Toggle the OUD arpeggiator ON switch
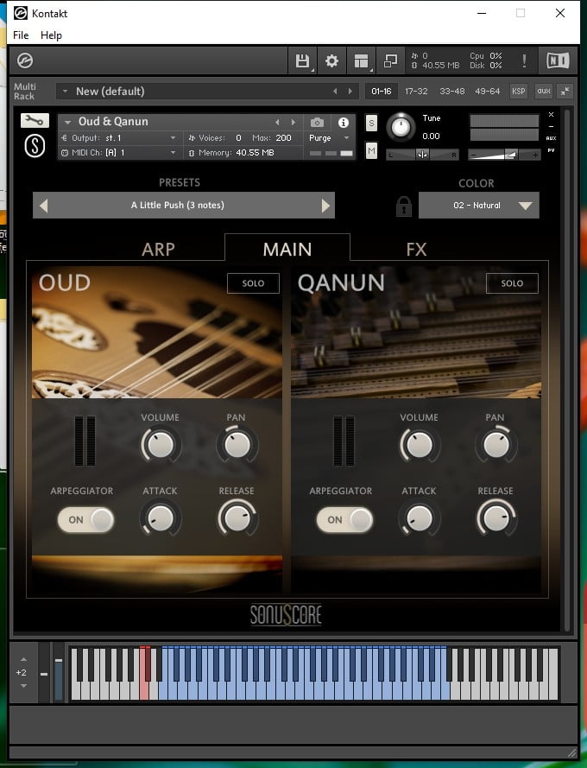 (85, 520)
